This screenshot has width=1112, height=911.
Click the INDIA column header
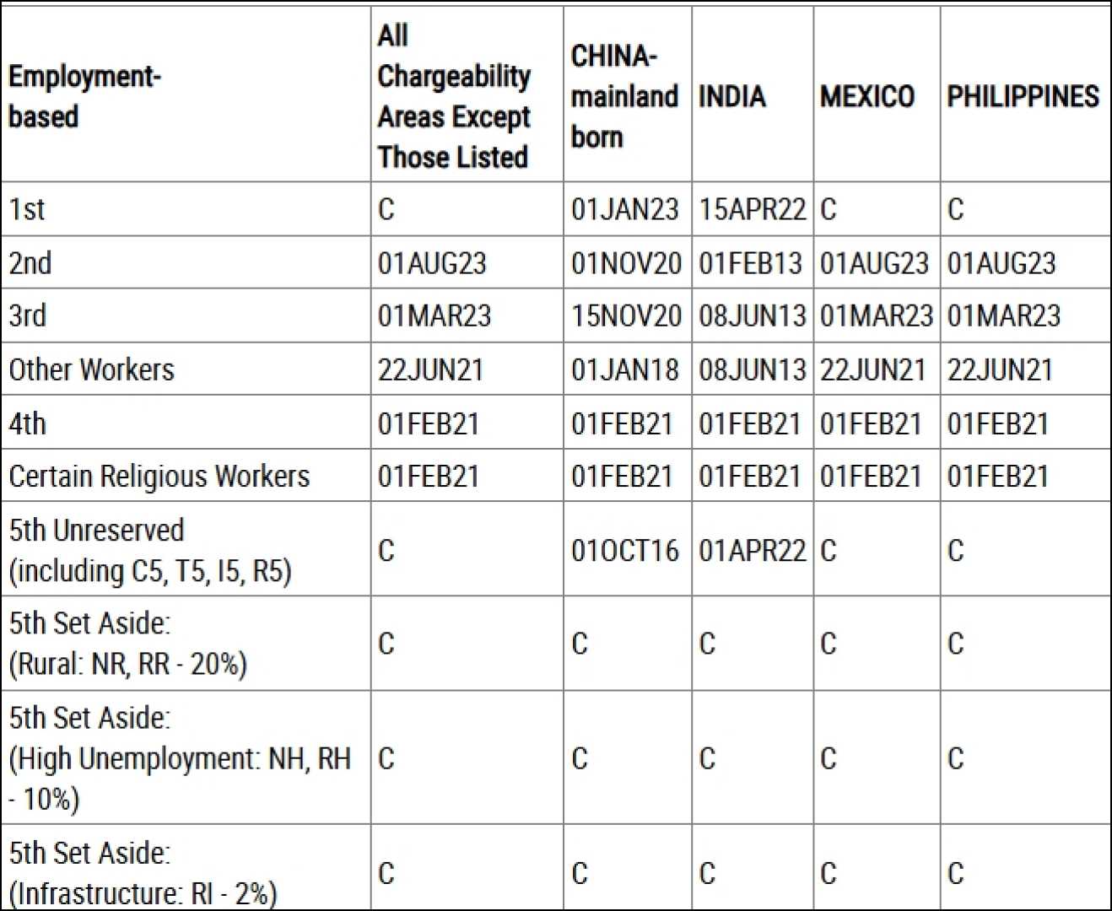point(732,96)
